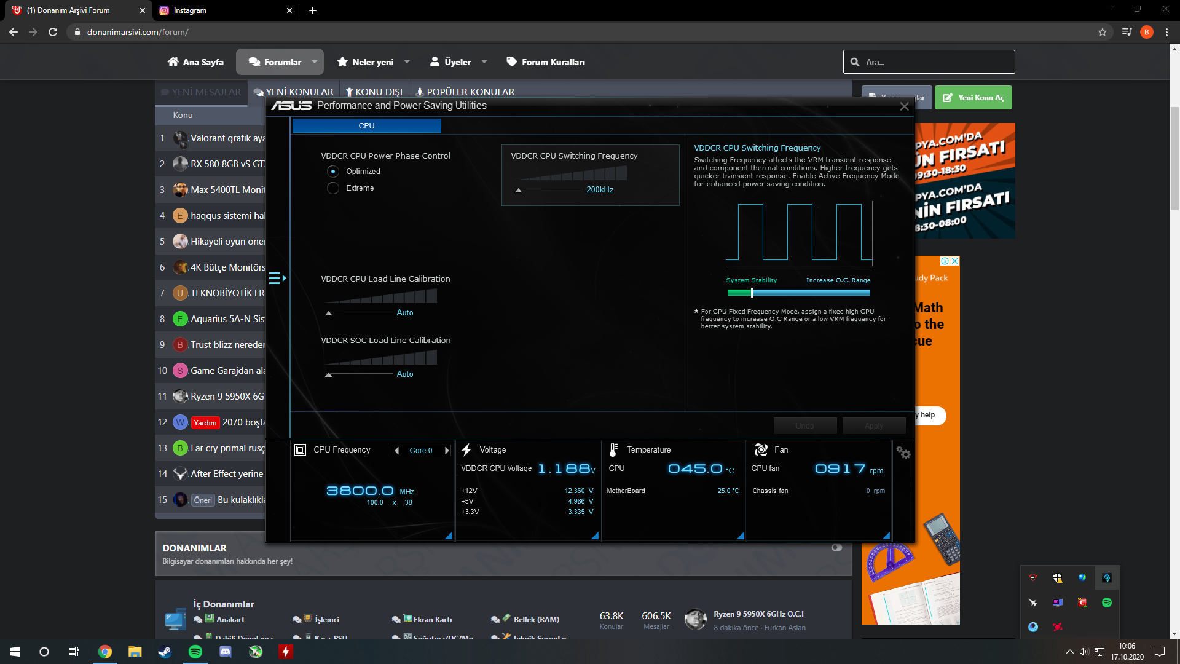Expand the Temperature panel corner

[x=741, y=536]
